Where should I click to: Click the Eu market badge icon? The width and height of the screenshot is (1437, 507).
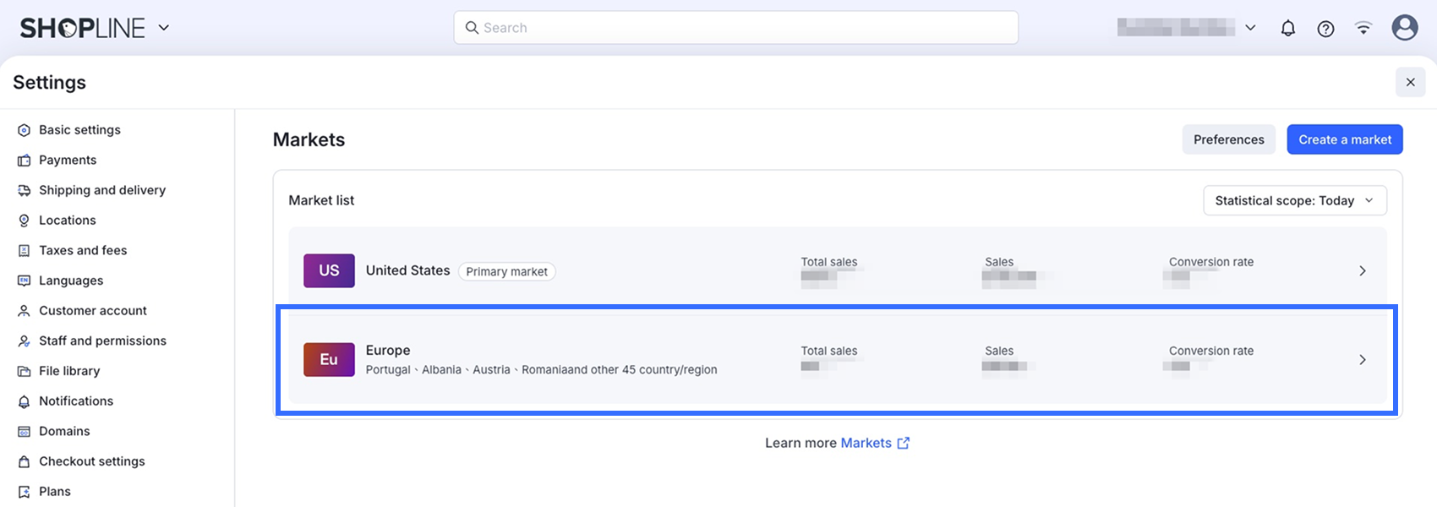[x=329, y=359]
